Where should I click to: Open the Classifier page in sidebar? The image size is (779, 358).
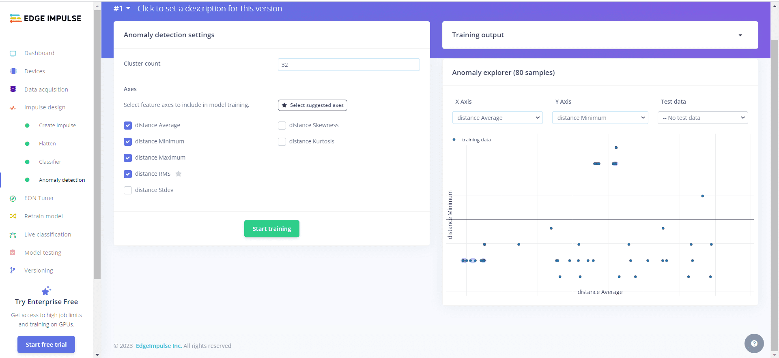pos(50,162)
